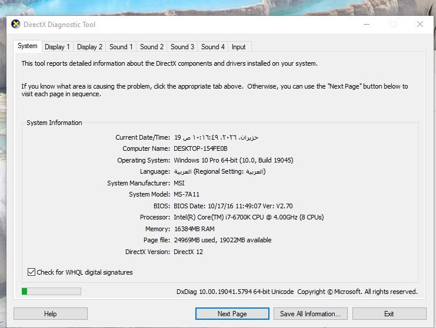Viewport: 436px width, 328px height.
Task: Click the green loading progress bar
Action: (x=51, y=291)
